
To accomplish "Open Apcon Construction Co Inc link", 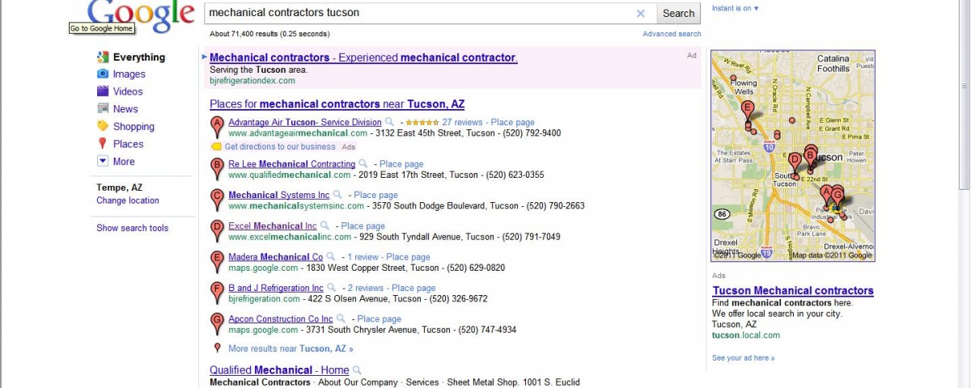I will 281,318.
